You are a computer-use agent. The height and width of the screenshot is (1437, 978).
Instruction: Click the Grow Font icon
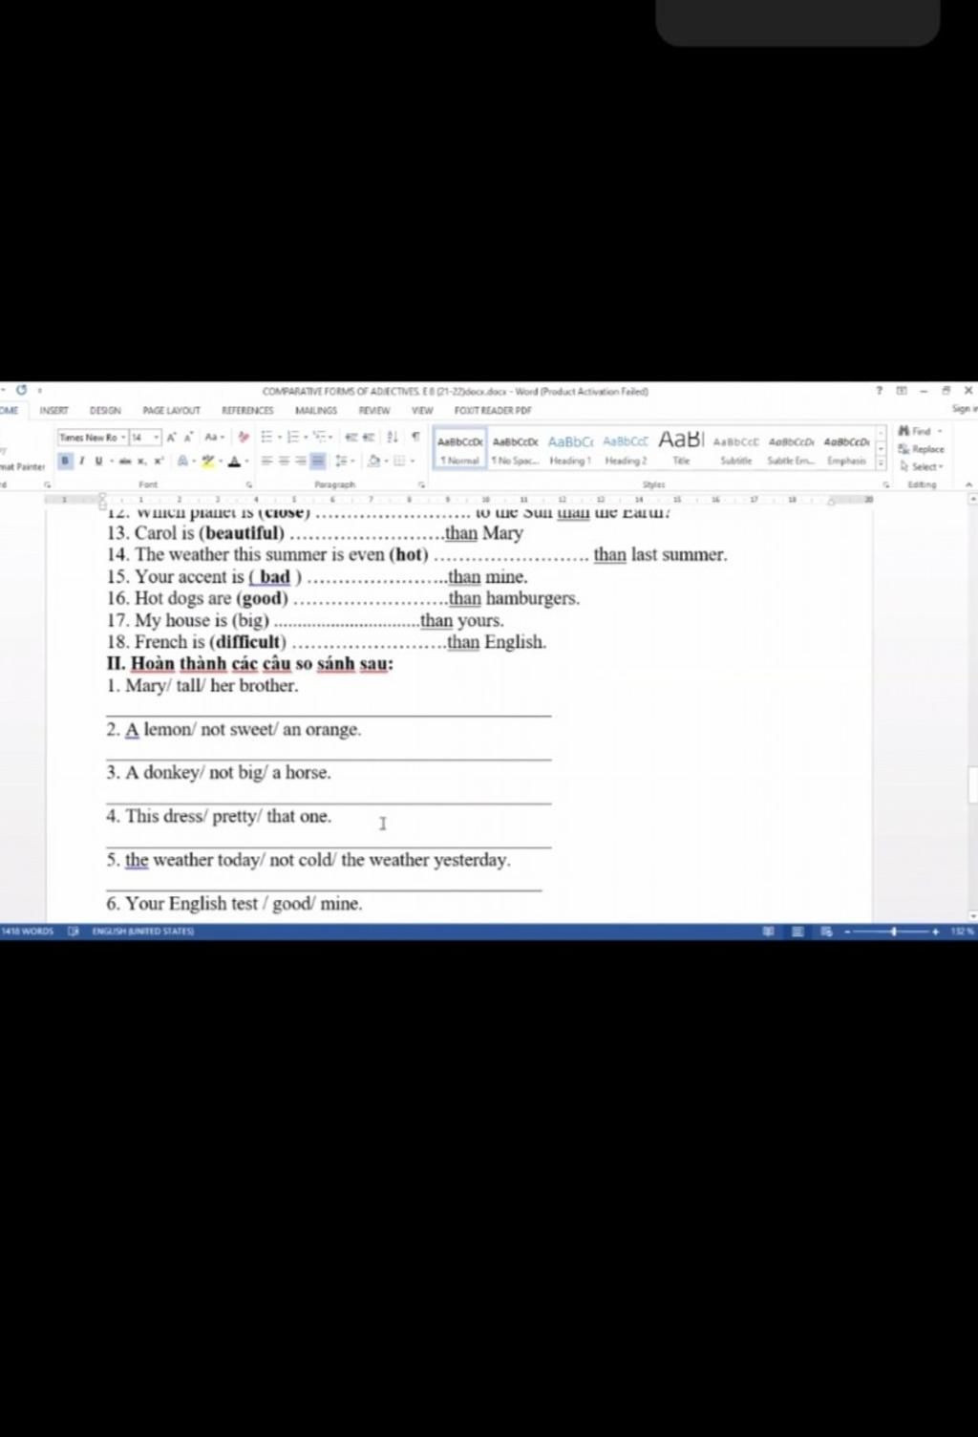point(172,438)
